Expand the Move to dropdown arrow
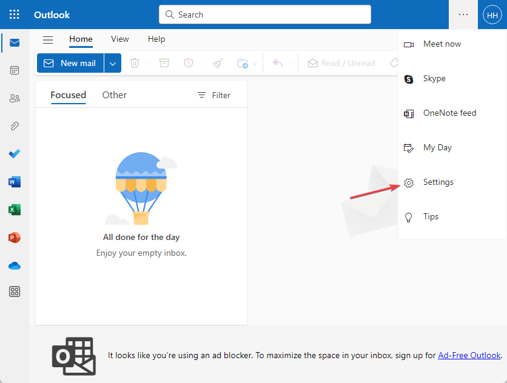This screenshot has height=383, width=507. (x=255, y=64)
